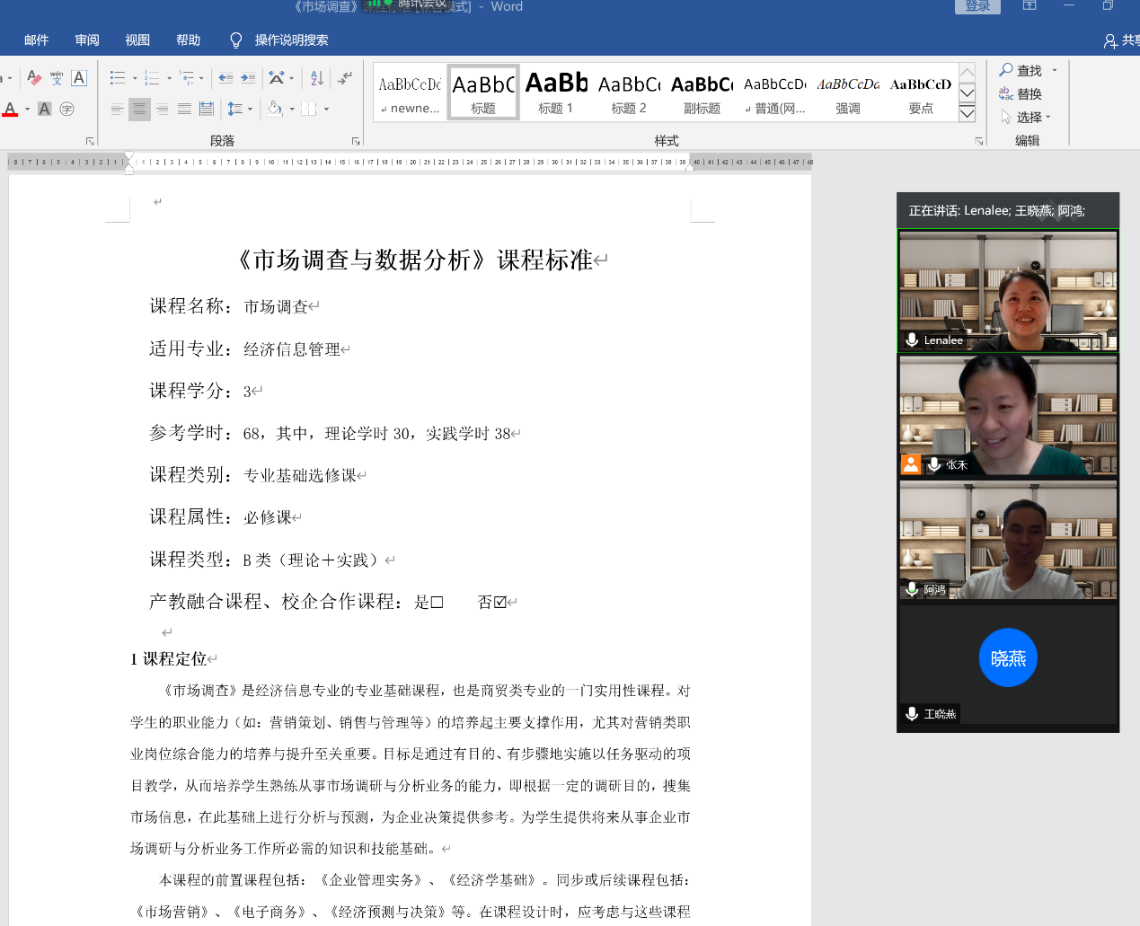Toggle the character shading button
This screenshot has height=926, width=1140.
tap(44, 109)
